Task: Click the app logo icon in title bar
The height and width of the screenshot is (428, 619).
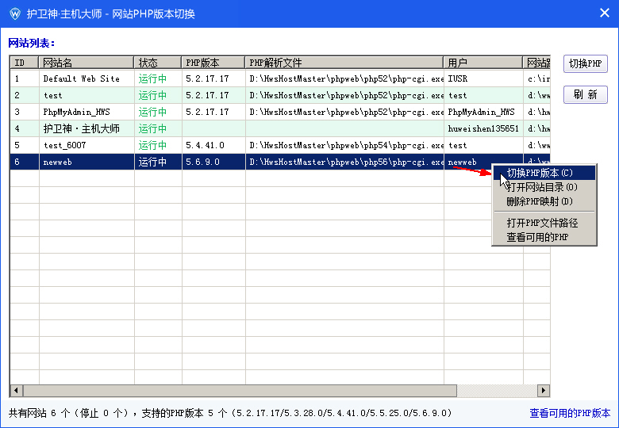Action: tap(14, 13)
